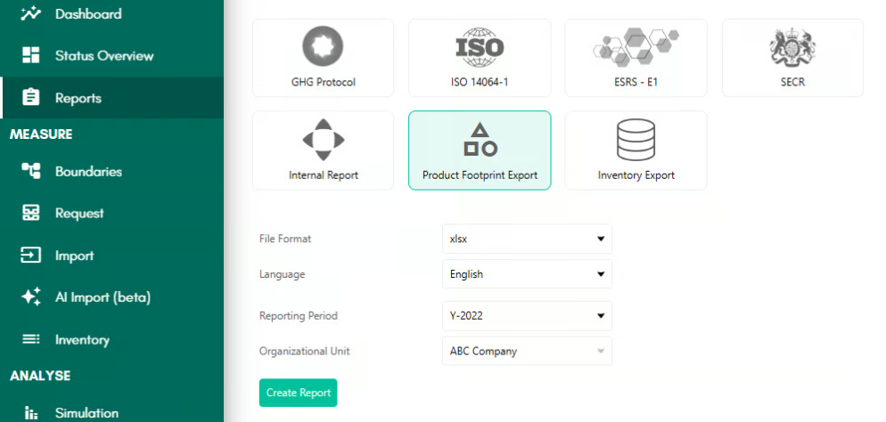
Task: Click the Status Overview grid icon
Action: click(30, 55)
